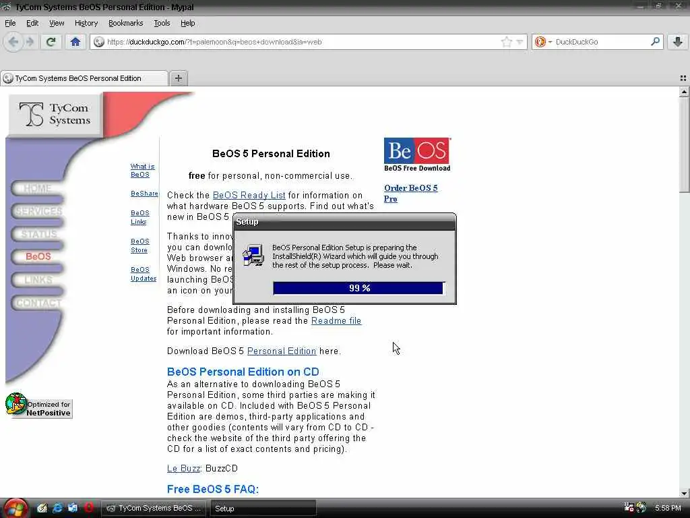The image size is (690, 518).
Task: Click the SERVICES navigation button
Action: pyautogui.click(x=38, y=211)
